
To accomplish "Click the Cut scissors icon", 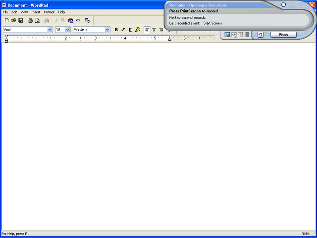I will 57,20.
